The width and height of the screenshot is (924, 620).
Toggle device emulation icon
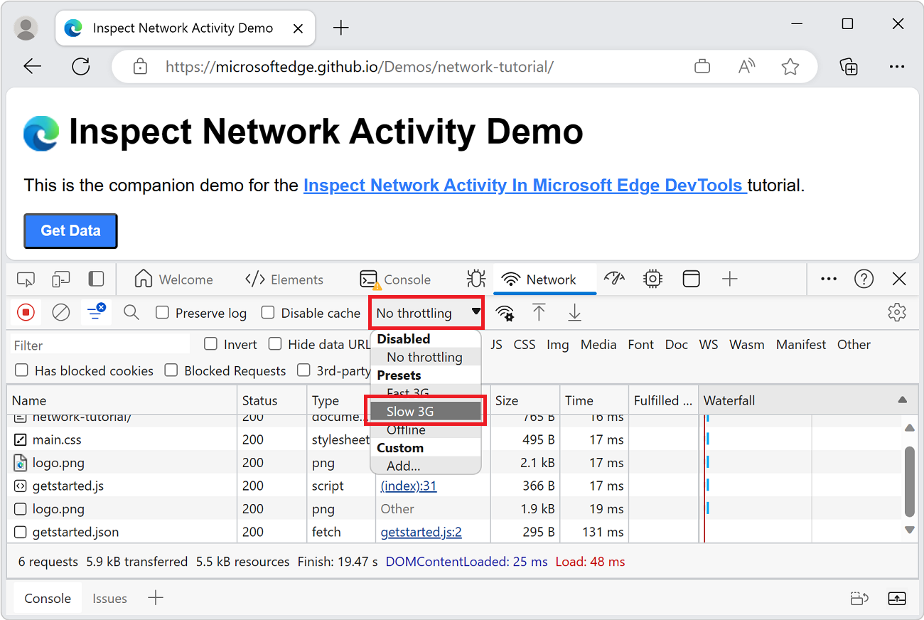click(61, 279)
